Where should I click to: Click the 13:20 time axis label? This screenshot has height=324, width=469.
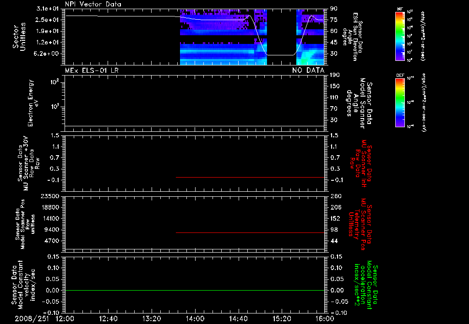coord(151,319)
